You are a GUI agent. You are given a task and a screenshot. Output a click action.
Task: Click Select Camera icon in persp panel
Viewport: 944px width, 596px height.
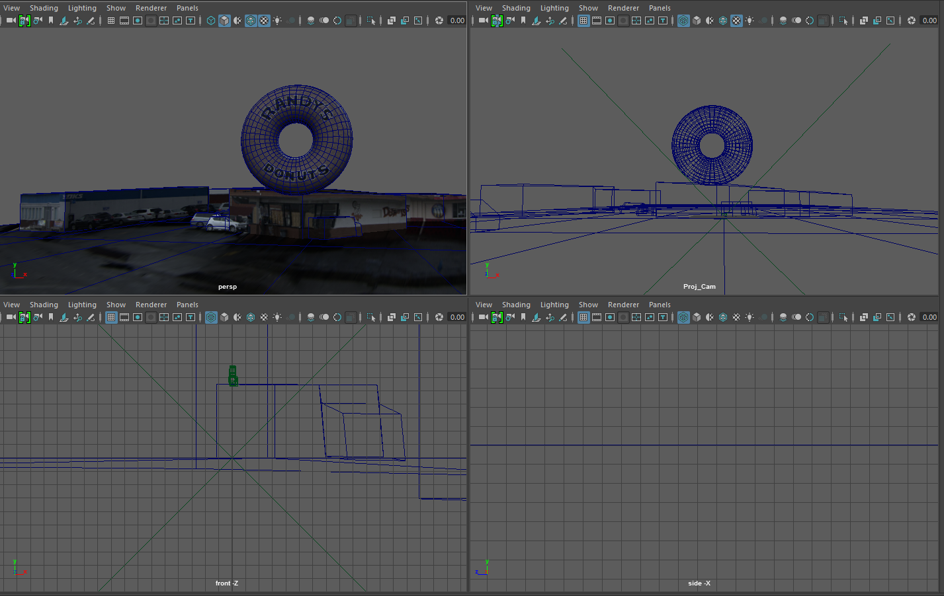(x=11, y=20)
